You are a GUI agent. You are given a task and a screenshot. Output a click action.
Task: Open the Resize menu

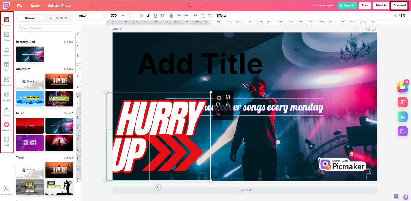[35, 6]
